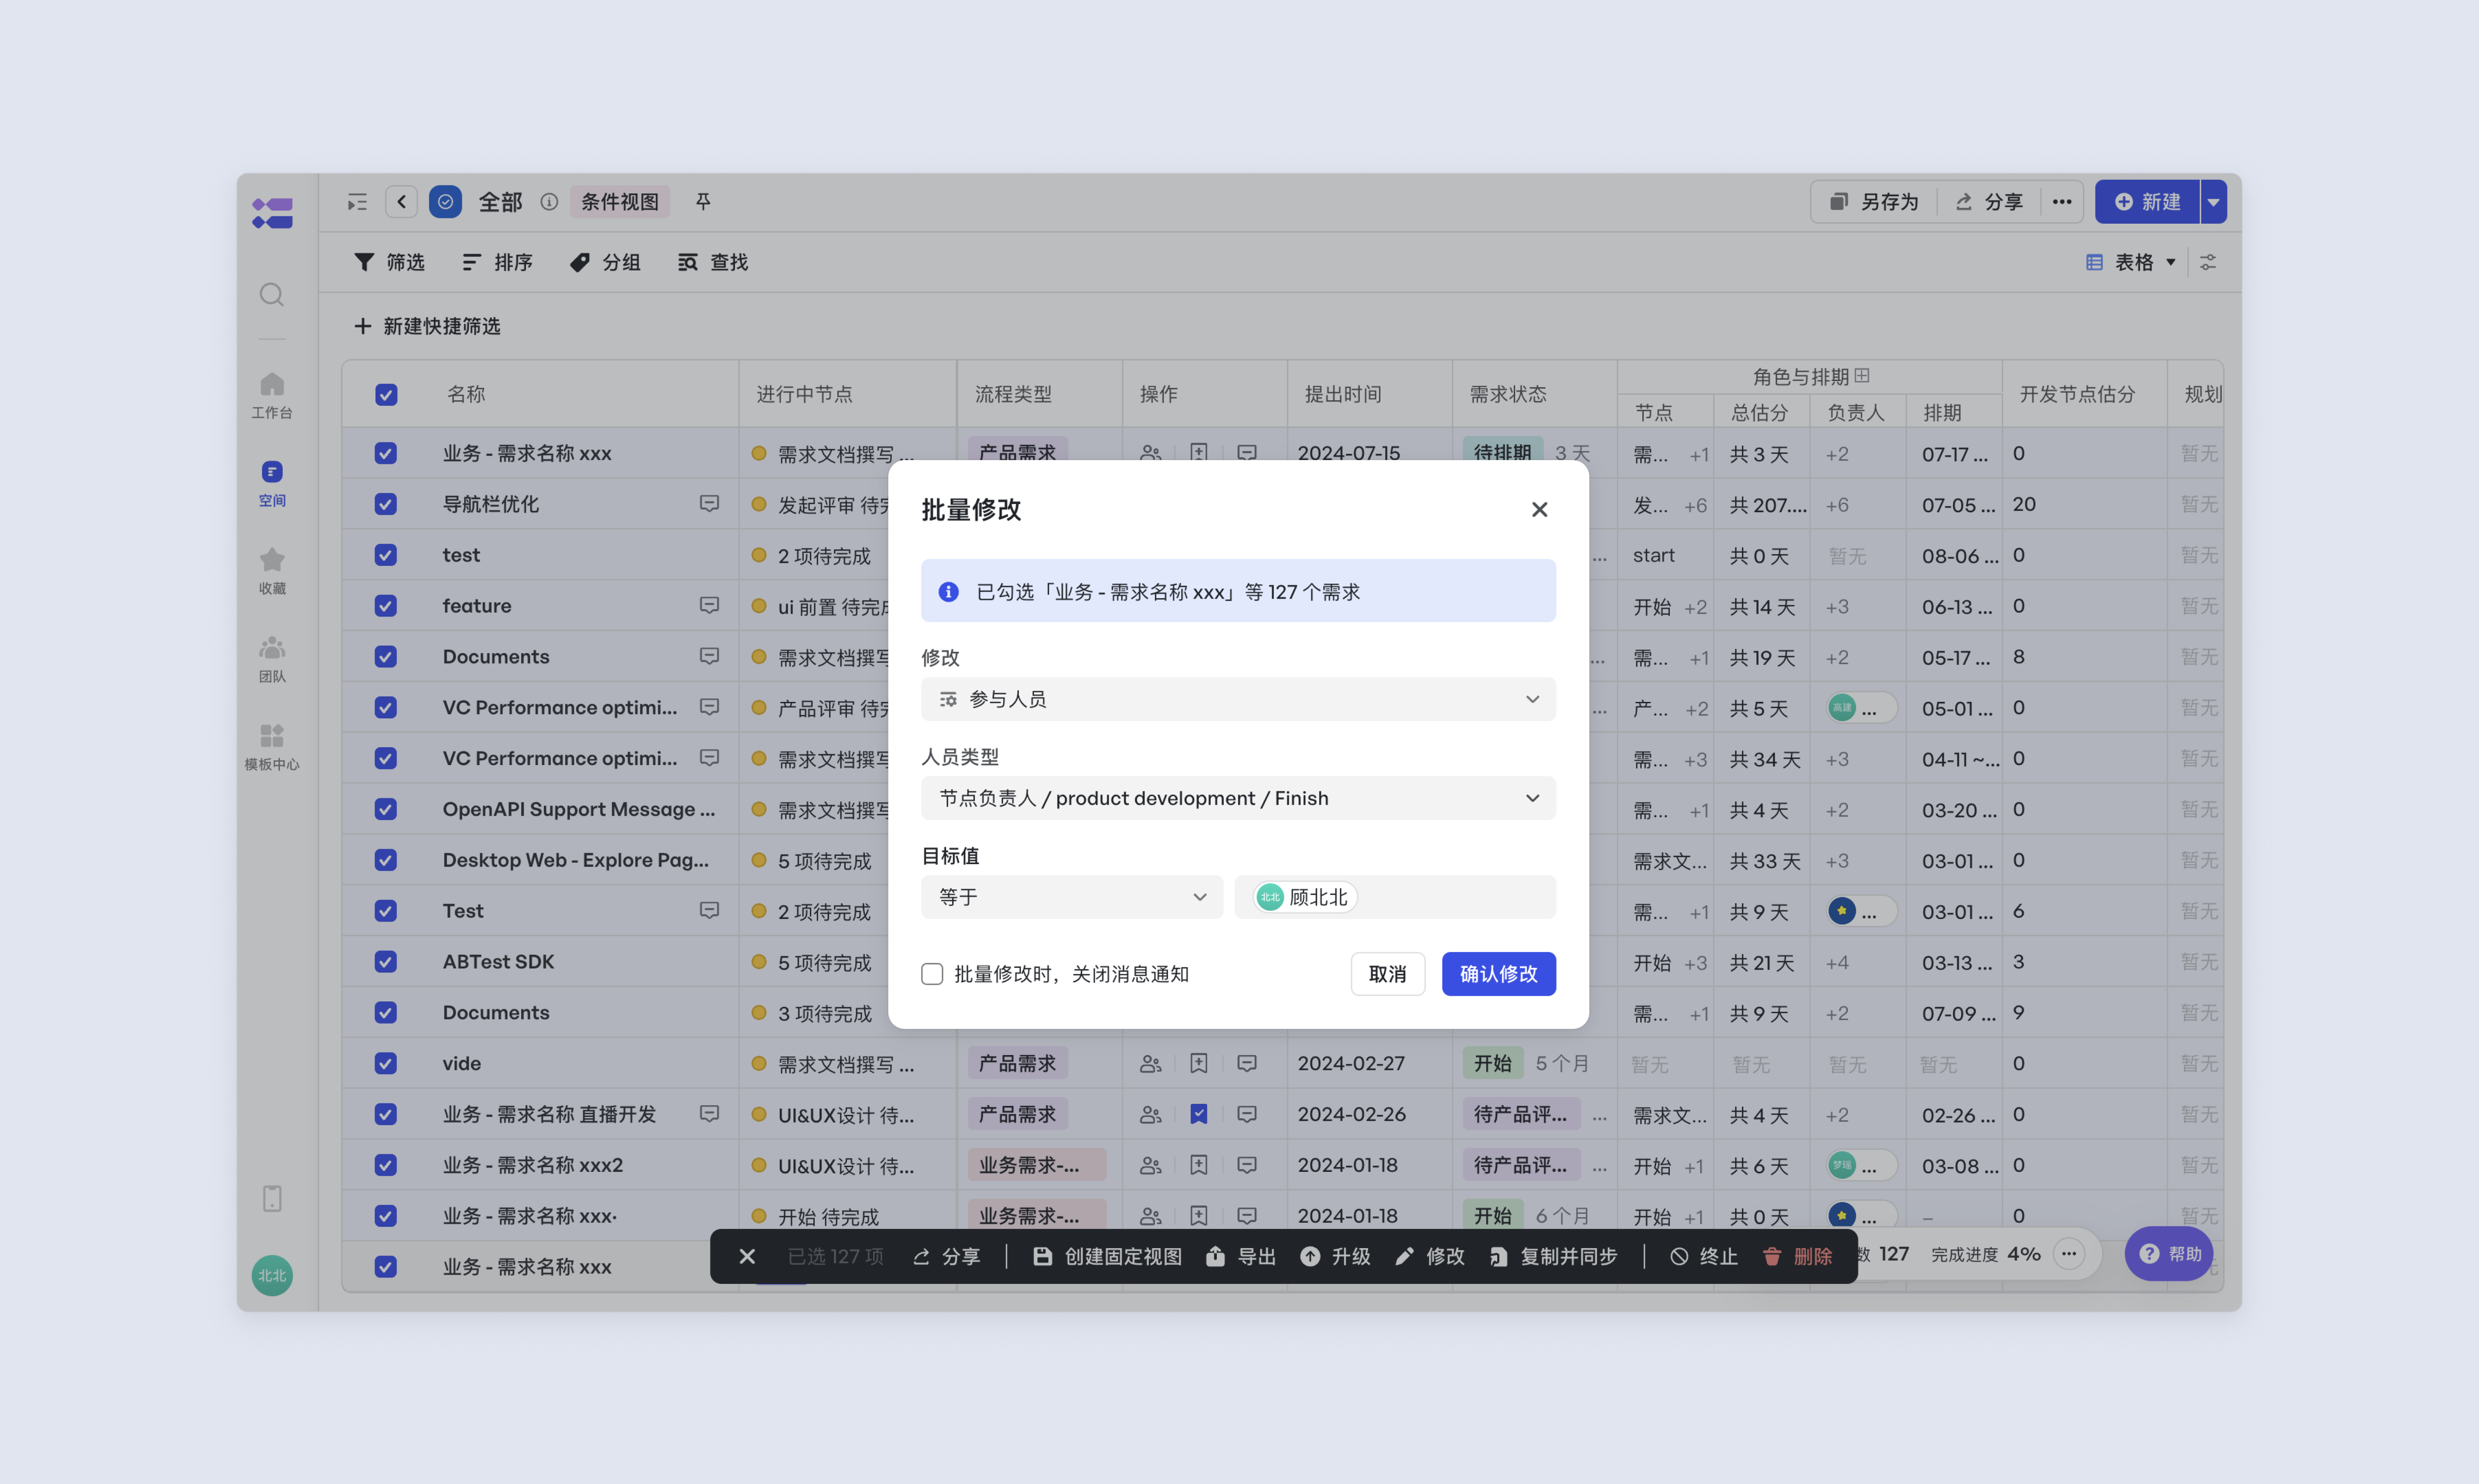Uncheck the test row checkbox

tap(386, 555)
